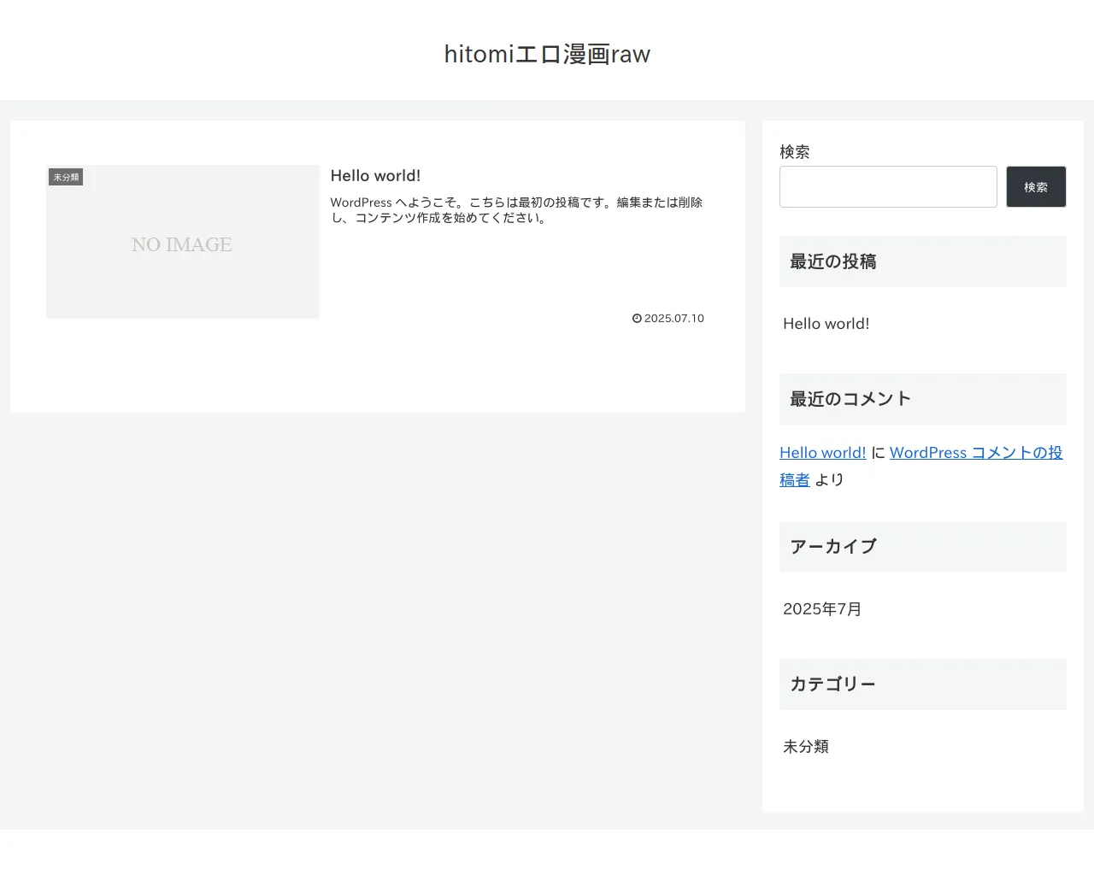
Task: Follow the underlined Hello world! comment link
Action: (x=822, y=453)
